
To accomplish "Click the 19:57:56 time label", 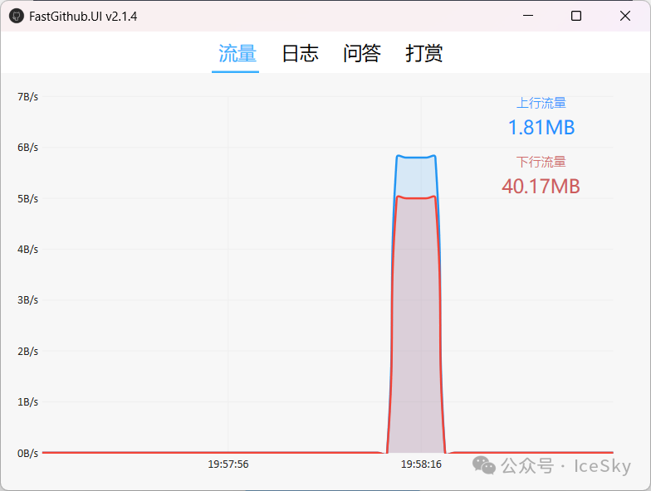I will coord(228,464).
